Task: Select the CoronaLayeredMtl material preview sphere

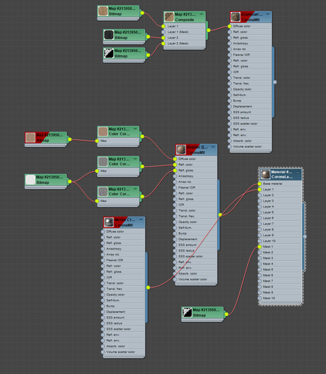Action: pyautogui.click(x=265, y=174)
